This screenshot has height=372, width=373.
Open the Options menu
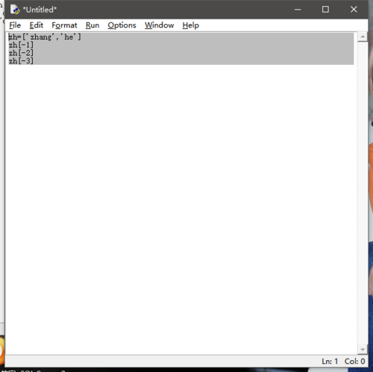click(x=122, y=25)
